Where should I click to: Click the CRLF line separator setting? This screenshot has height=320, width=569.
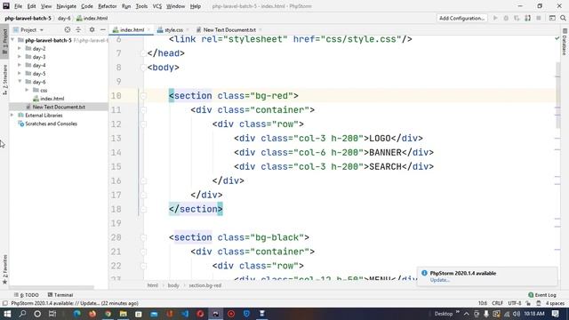[x=497, y=303]
